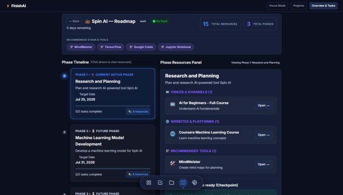
Task: Click the Phase 1 timeline marker
Action: tap(64, 76)
